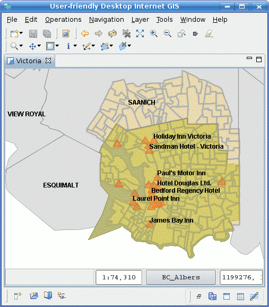This screenshot has width=269, height=307.
Task: Click the Paul's Motor Inn label
Action: click(181, 173)
